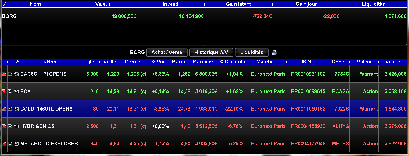Sort by the Code column header
Image resolution: width=409 pixels, height=156 pixels.
[x=338, y=62]
